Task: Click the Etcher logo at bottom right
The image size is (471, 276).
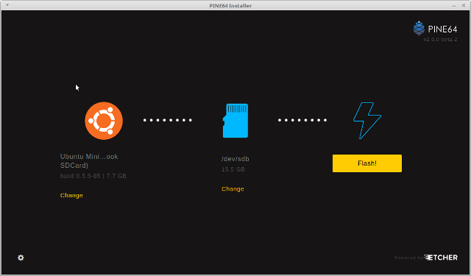Action: (441, 258)
